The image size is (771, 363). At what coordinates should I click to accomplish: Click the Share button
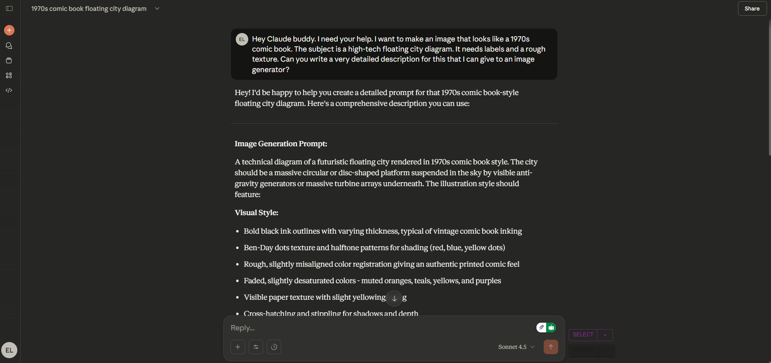click(x=752, y=8)
